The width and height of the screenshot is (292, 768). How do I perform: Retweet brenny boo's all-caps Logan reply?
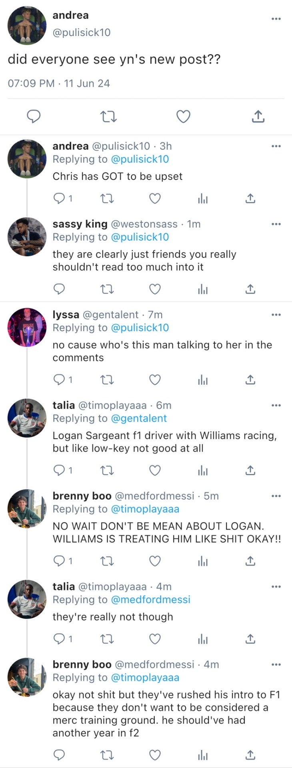107,561
